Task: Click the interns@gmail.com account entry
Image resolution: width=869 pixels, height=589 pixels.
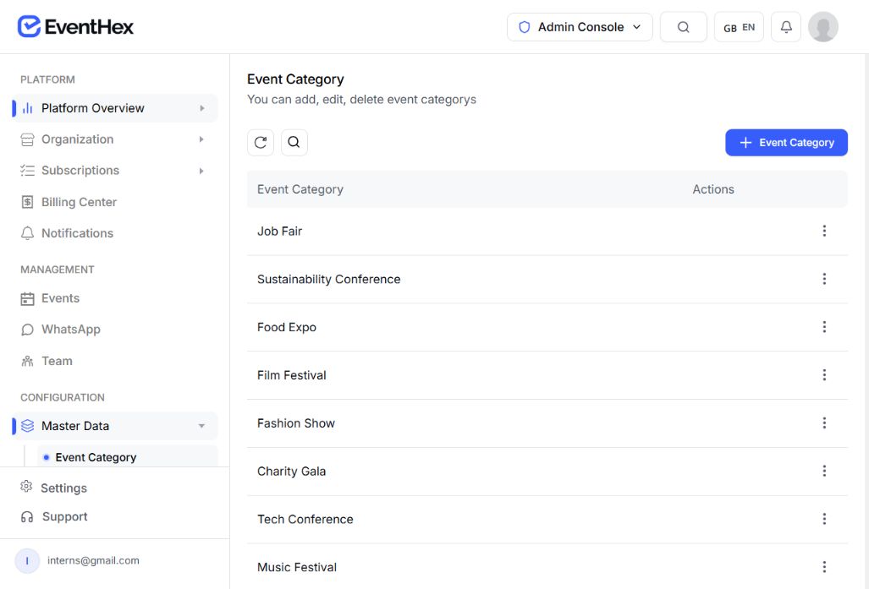Action: coord(93,561)
